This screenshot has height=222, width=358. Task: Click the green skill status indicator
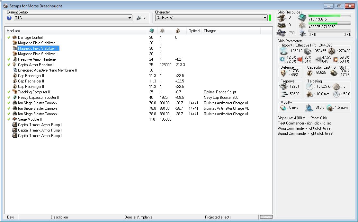270,18
